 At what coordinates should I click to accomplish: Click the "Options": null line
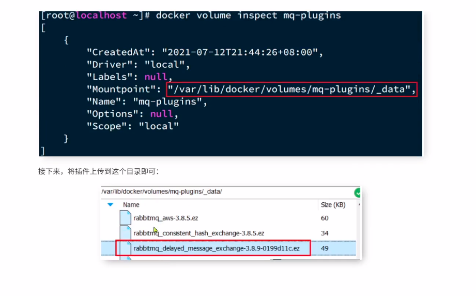132,114
